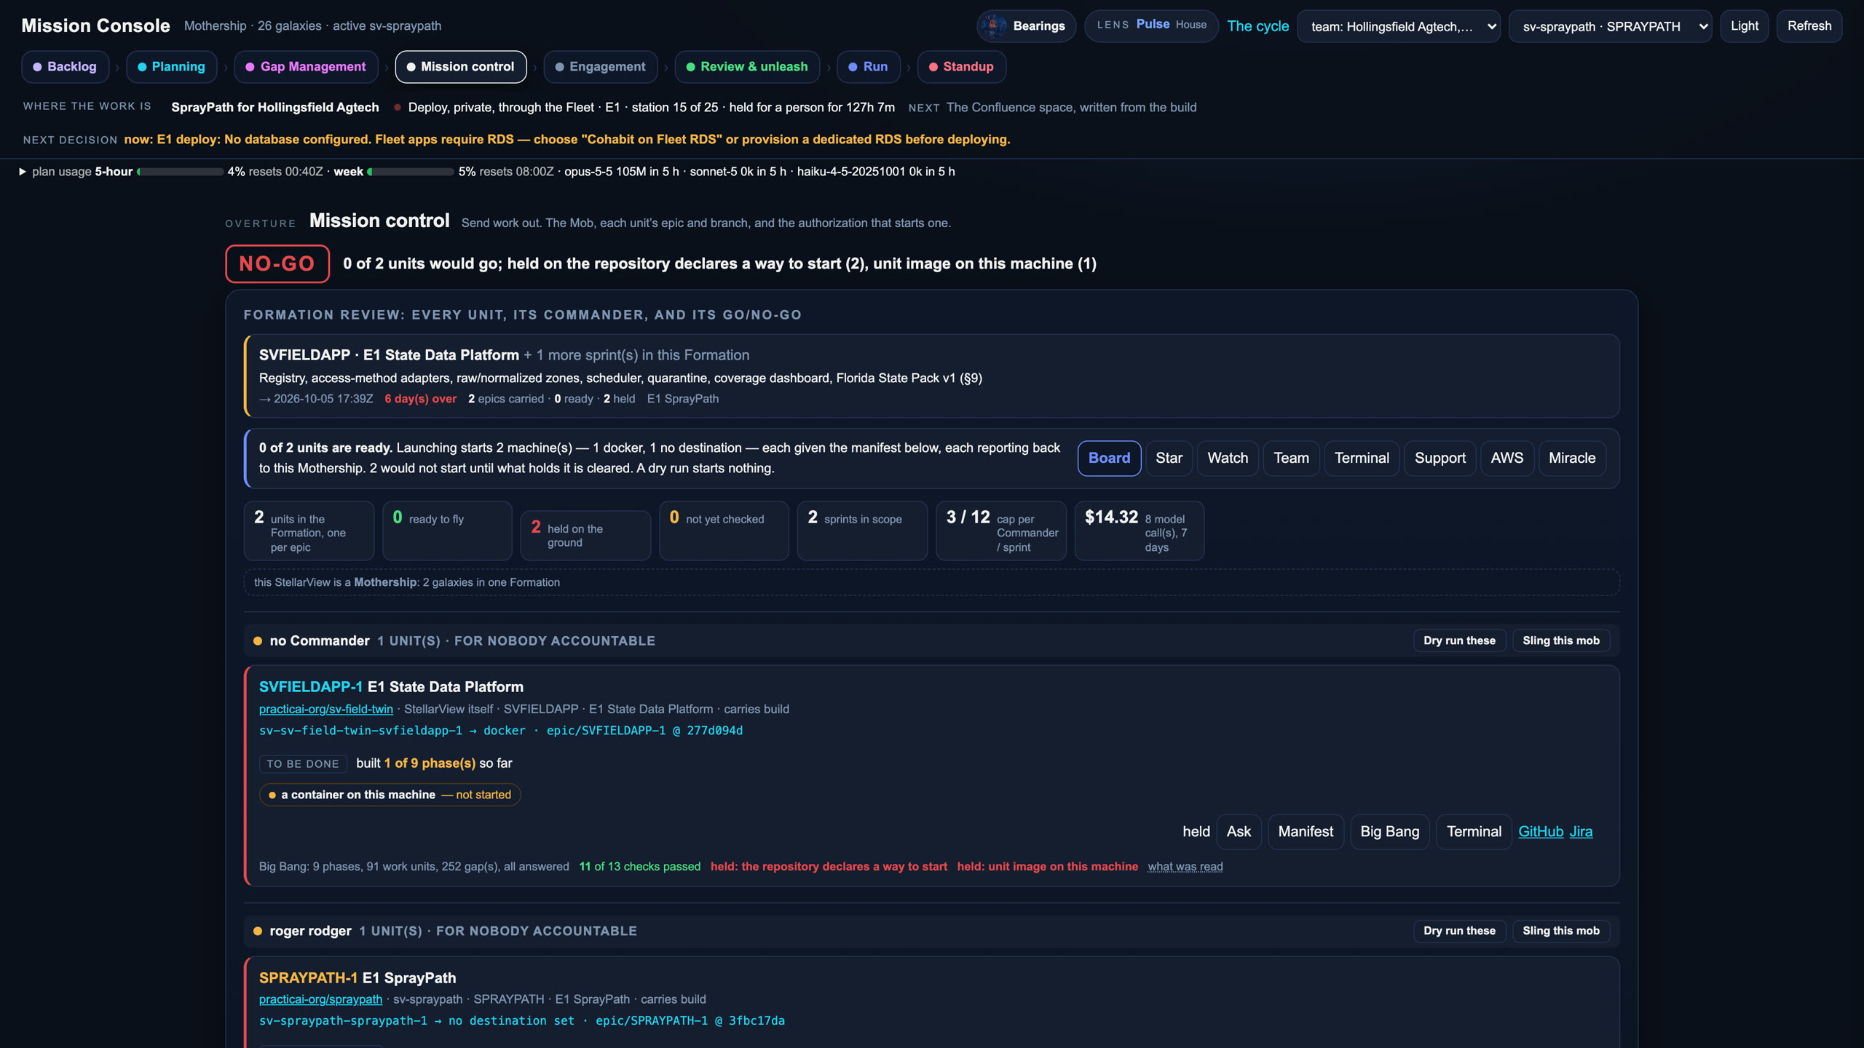Open the practicai-org/spraypath repository link
Viewport: 1864px width, 1048px height.
[x=320, y=1000]
